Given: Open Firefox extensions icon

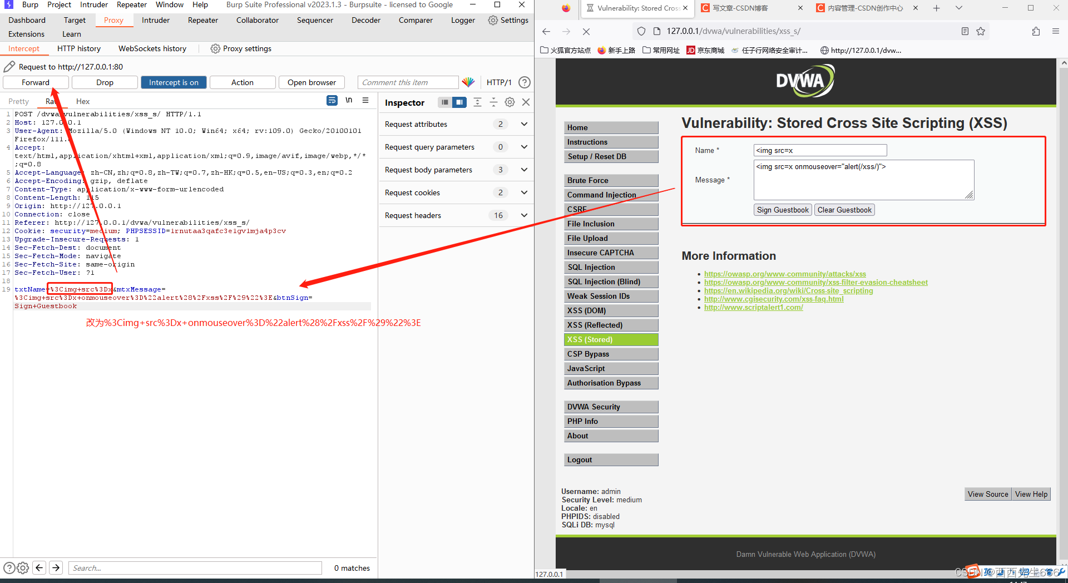Looking at the screenshot, I should (x=1036, y=31).
